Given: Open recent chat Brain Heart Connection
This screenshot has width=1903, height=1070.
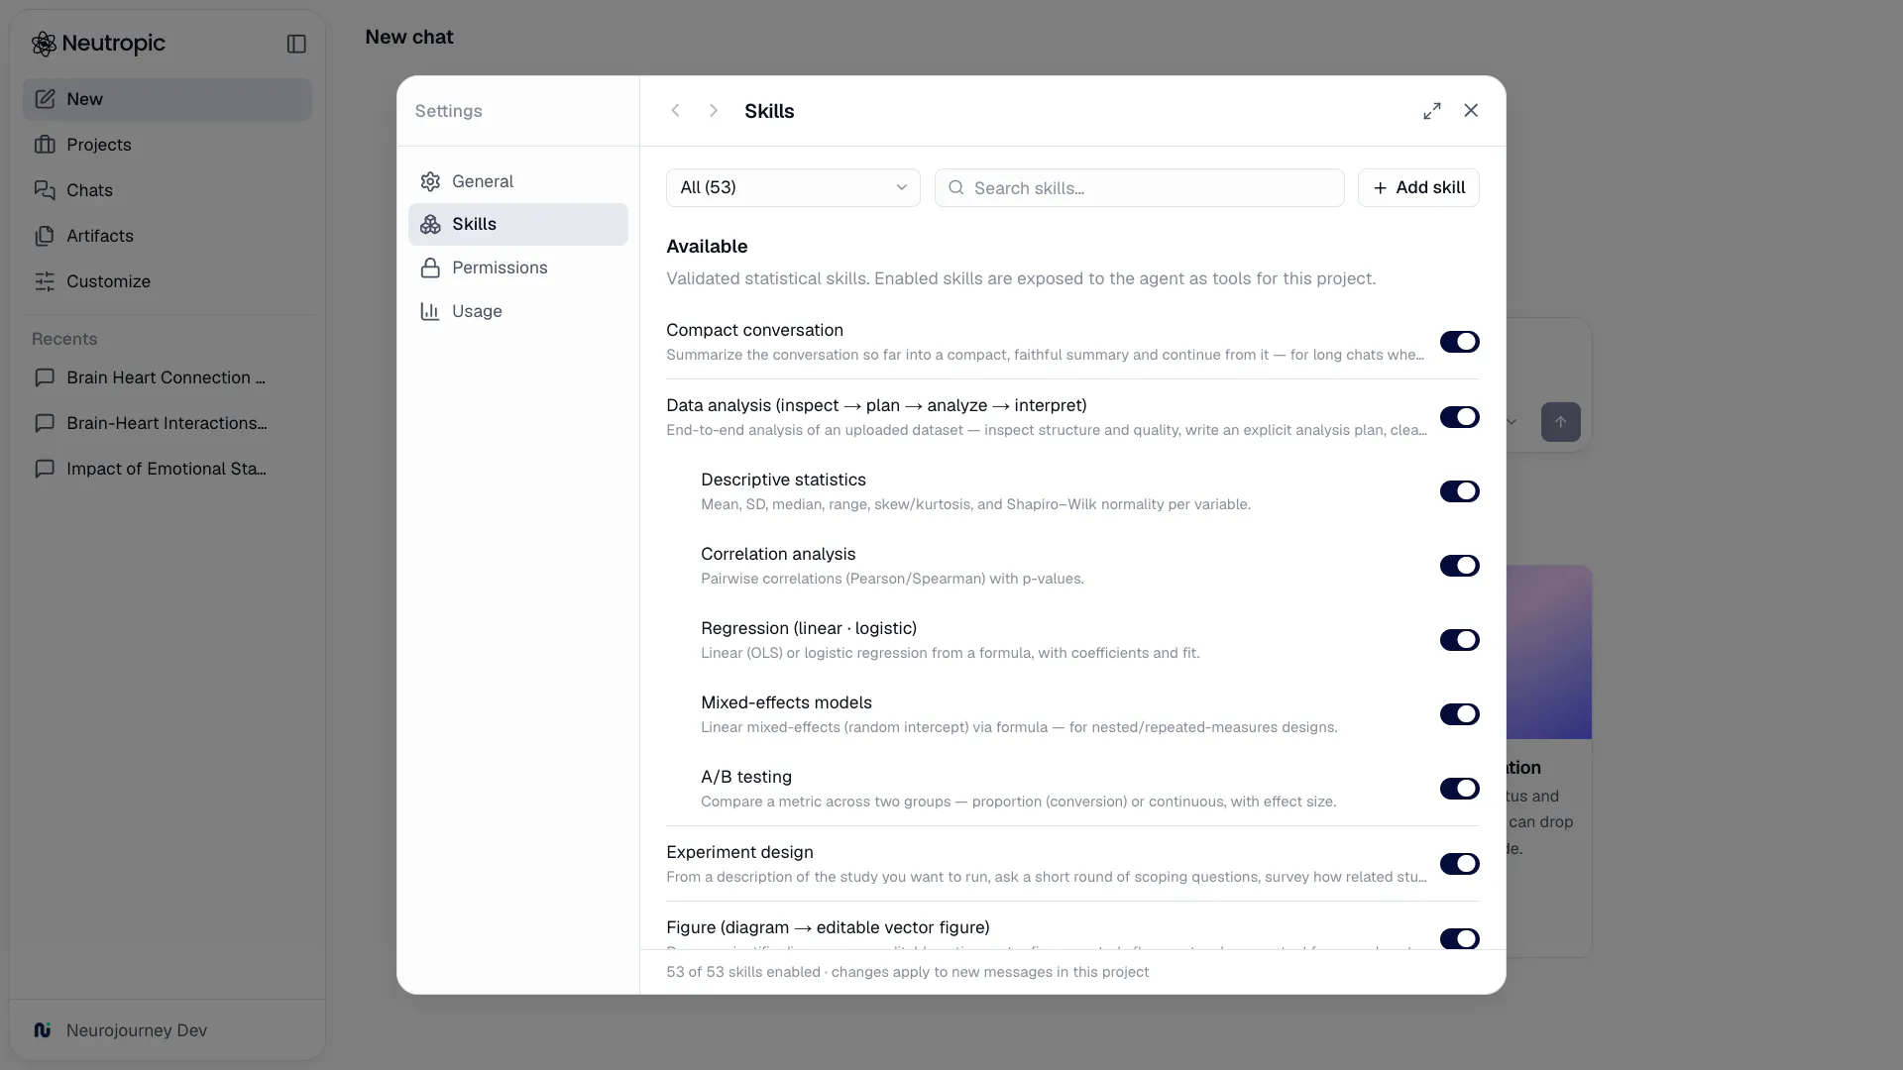Looking at the screenshot, I should coord(168,377).
